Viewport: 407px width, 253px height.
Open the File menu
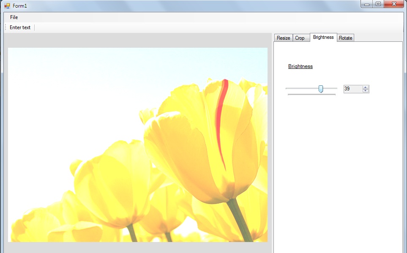point(14,17)
